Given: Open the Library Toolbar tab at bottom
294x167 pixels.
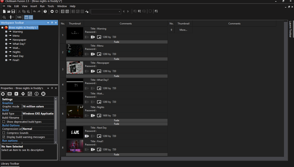Looking at the screenshot, I should 10,164.
